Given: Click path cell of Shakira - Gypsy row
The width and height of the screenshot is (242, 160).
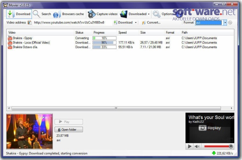Looking at the screenshot, I should [x=199, y=38].
